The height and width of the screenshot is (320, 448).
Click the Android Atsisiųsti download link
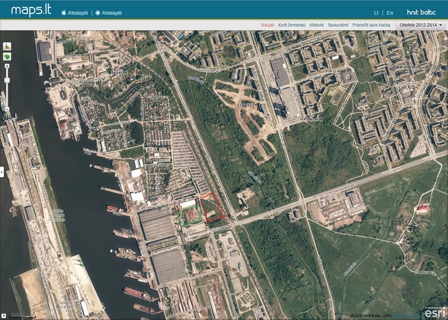109,13
